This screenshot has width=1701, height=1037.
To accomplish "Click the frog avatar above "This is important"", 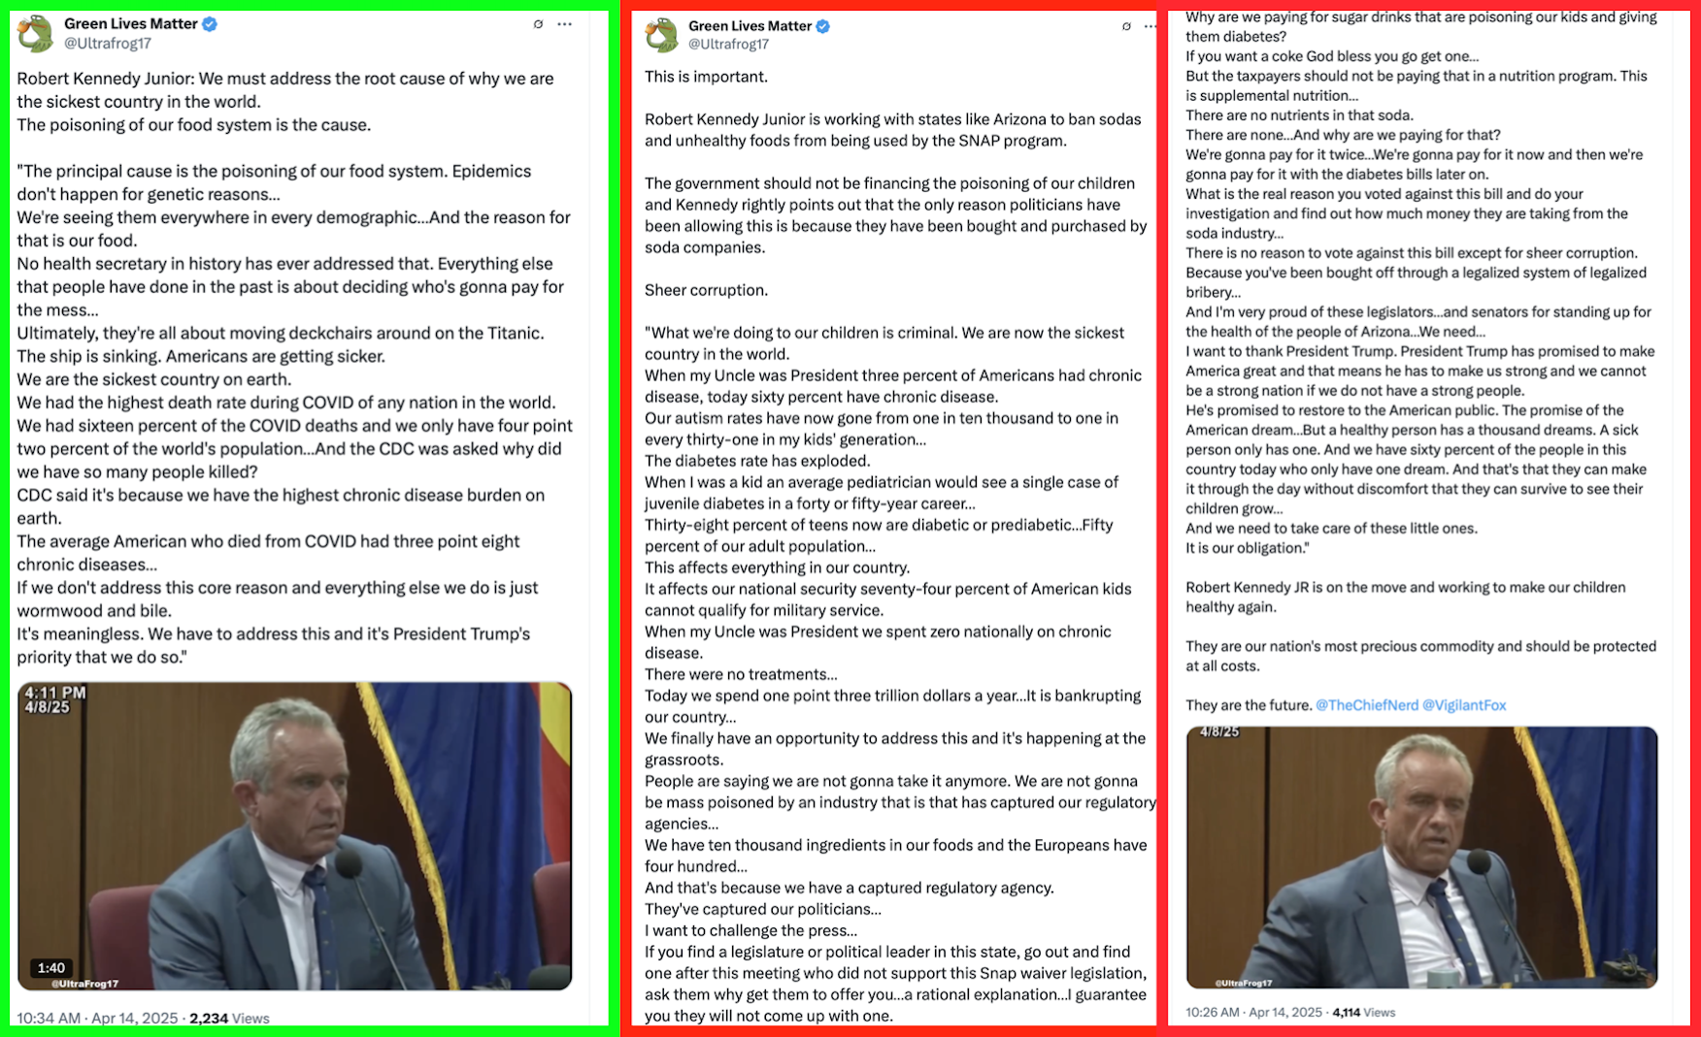I will [x=661, y=35].
